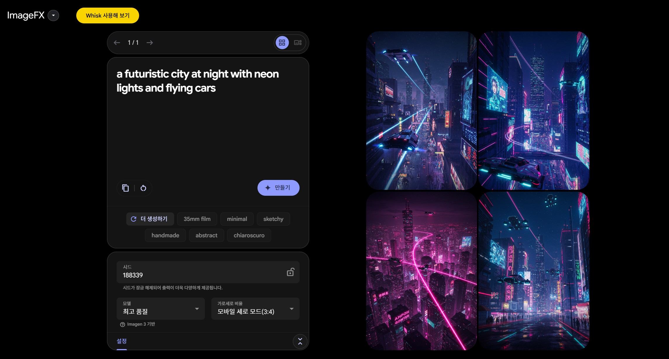Lock the seed value with the lock toggle
Viewport: 669px width, 359px height.
tap(290, 272)
